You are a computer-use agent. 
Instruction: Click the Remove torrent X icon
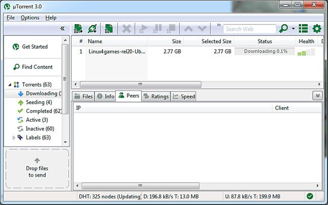126,28
